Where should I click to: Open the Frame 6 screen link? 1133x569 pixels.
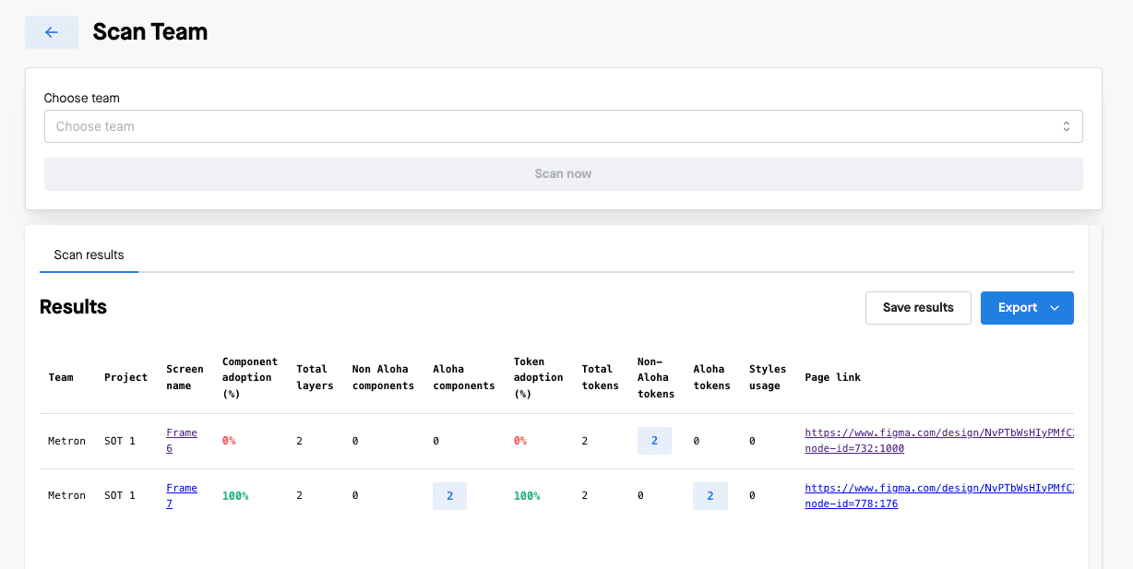(182, 441)
